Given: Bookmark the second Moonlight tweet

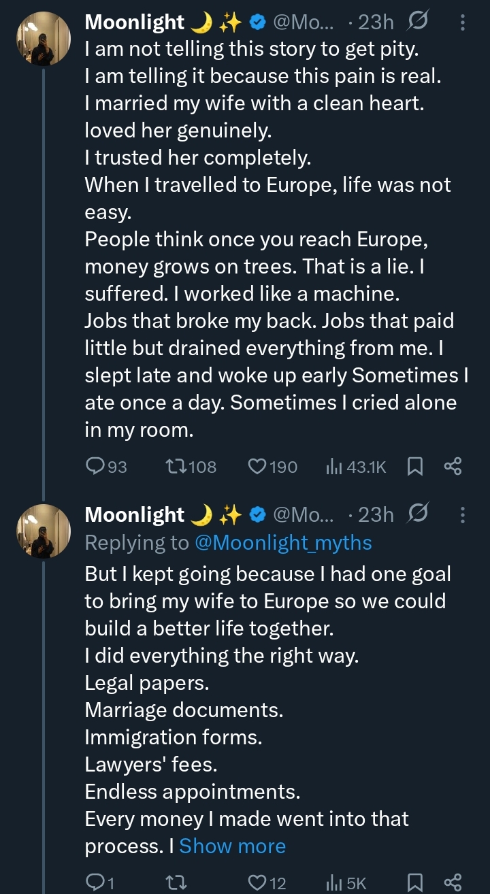Looking at the screenshot, I should point(414,882).
